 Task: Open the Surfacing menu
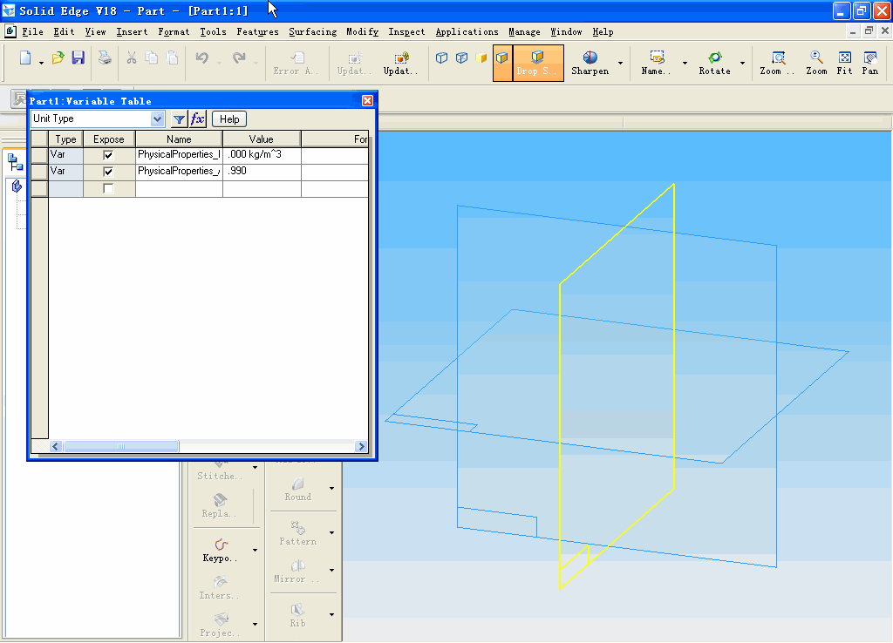coord(313,32)
